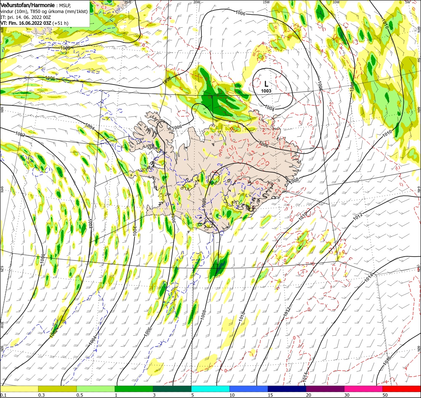421x398 pixels.
Task: Click the 'vindur (10m), T850 og úrkoma' description line
Action: 44,11
